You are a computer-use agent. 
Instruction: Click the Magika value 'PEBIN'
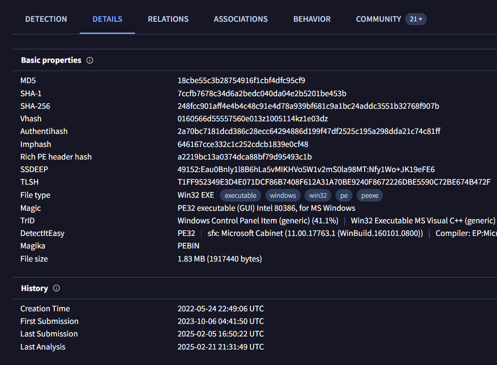[188, 246]
